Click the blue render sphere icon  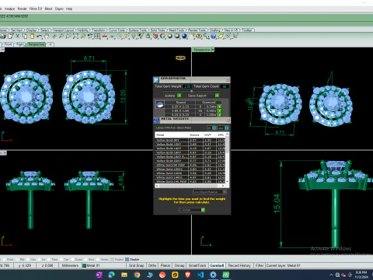coord(184,37)
